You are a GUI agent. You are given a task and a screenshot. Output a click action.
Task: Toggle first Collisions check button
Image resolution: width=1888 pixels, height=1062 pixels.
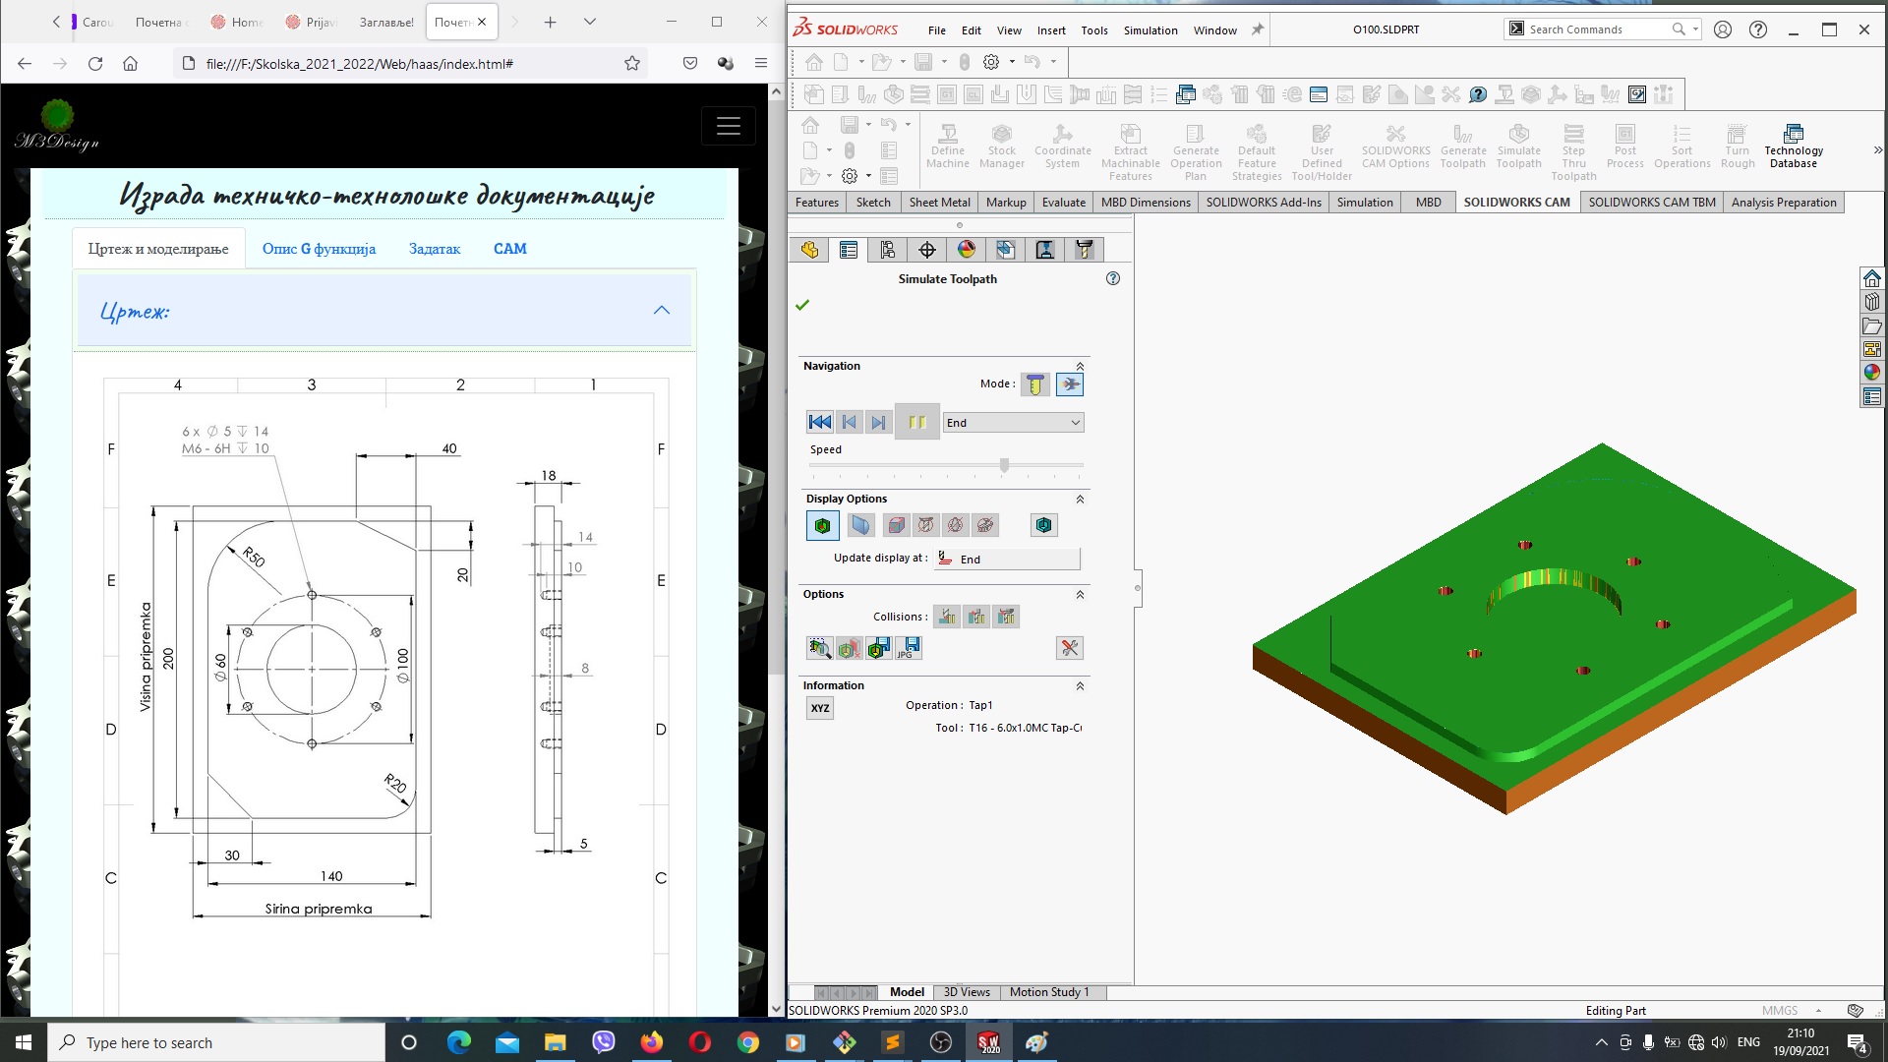[x=947, y=617]
